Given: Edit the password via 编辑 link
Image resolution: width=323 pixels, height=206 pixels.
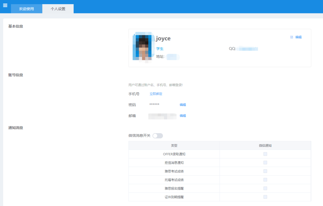Looking at the screenshot, I should tap(183, 105).
